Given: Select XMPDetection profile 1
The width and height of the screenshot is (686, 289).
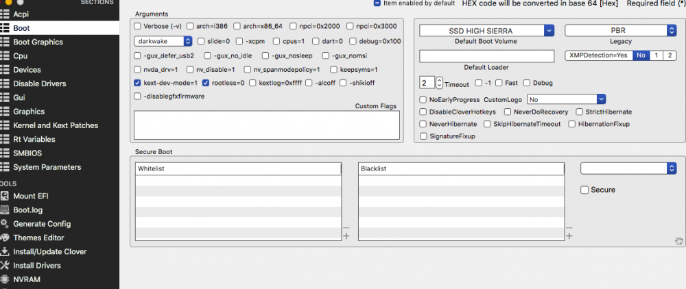Looking at the screenshot, I should 657,55.
